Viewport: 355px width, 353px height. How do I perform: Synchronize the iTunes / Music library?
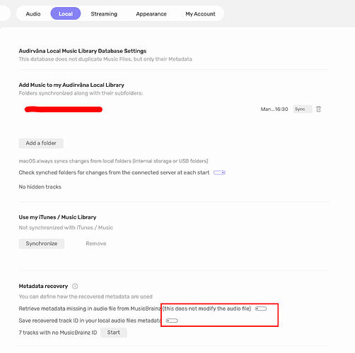pos(42,244)
